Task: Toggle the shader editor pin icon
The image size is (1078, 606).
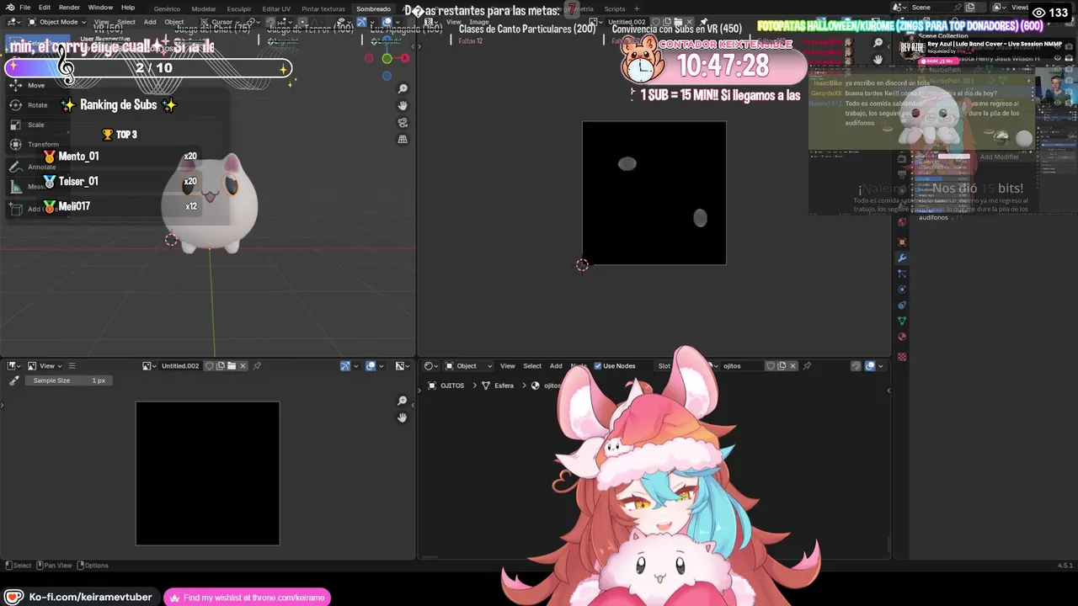Action: 807,366
